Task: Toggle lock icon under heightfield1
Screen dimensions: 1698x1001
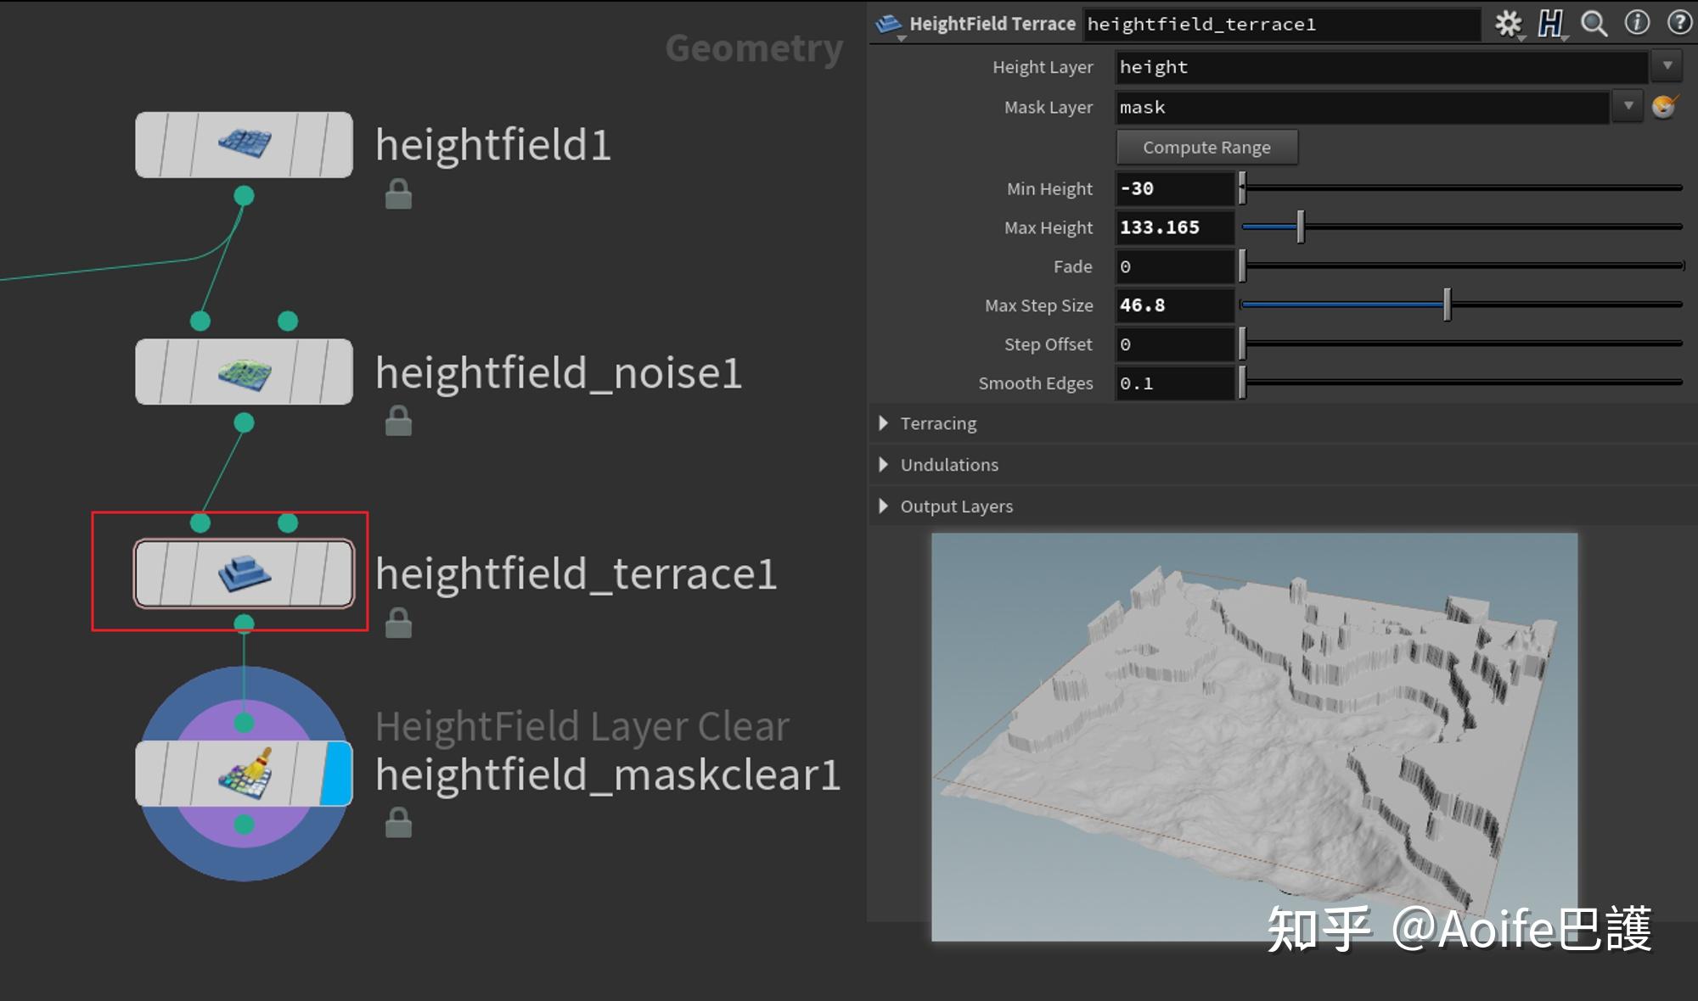Action: [398, 194]
